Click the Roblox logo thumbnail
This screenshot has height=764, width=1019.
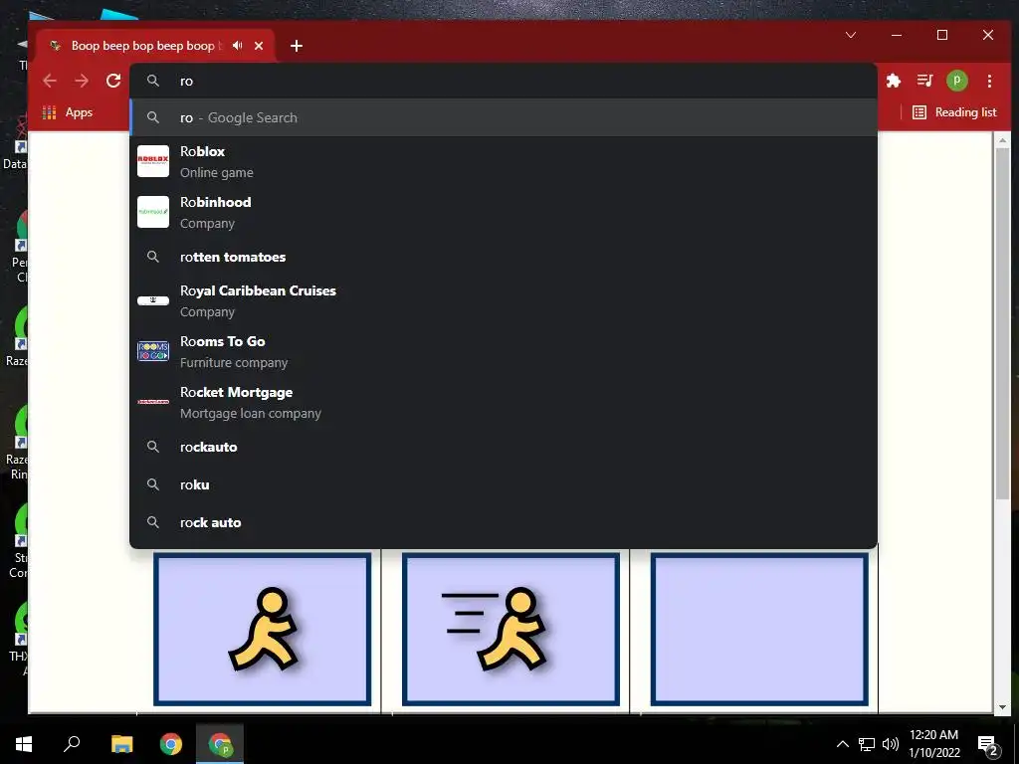pos(152,161)
